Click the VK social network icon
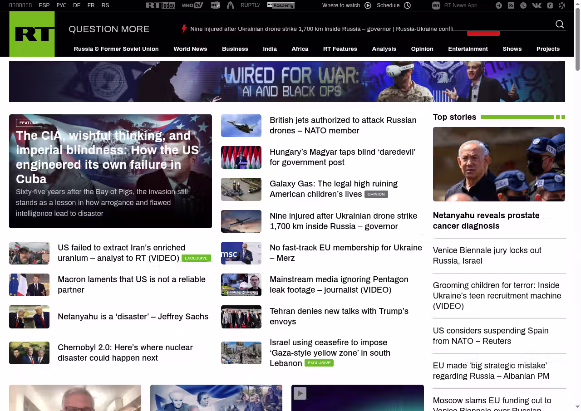 tap(537, 5)
